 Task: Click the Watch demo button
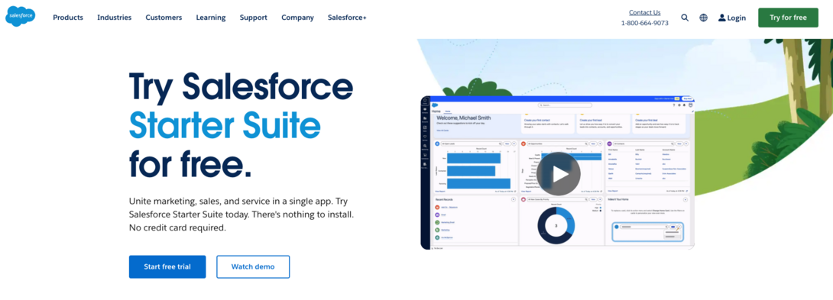pyautogui.click(x=253, y=266)
